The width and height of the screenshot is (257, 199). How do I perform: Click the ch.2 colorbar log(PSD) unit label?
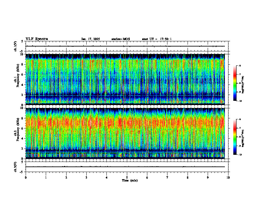pos(243,139)
